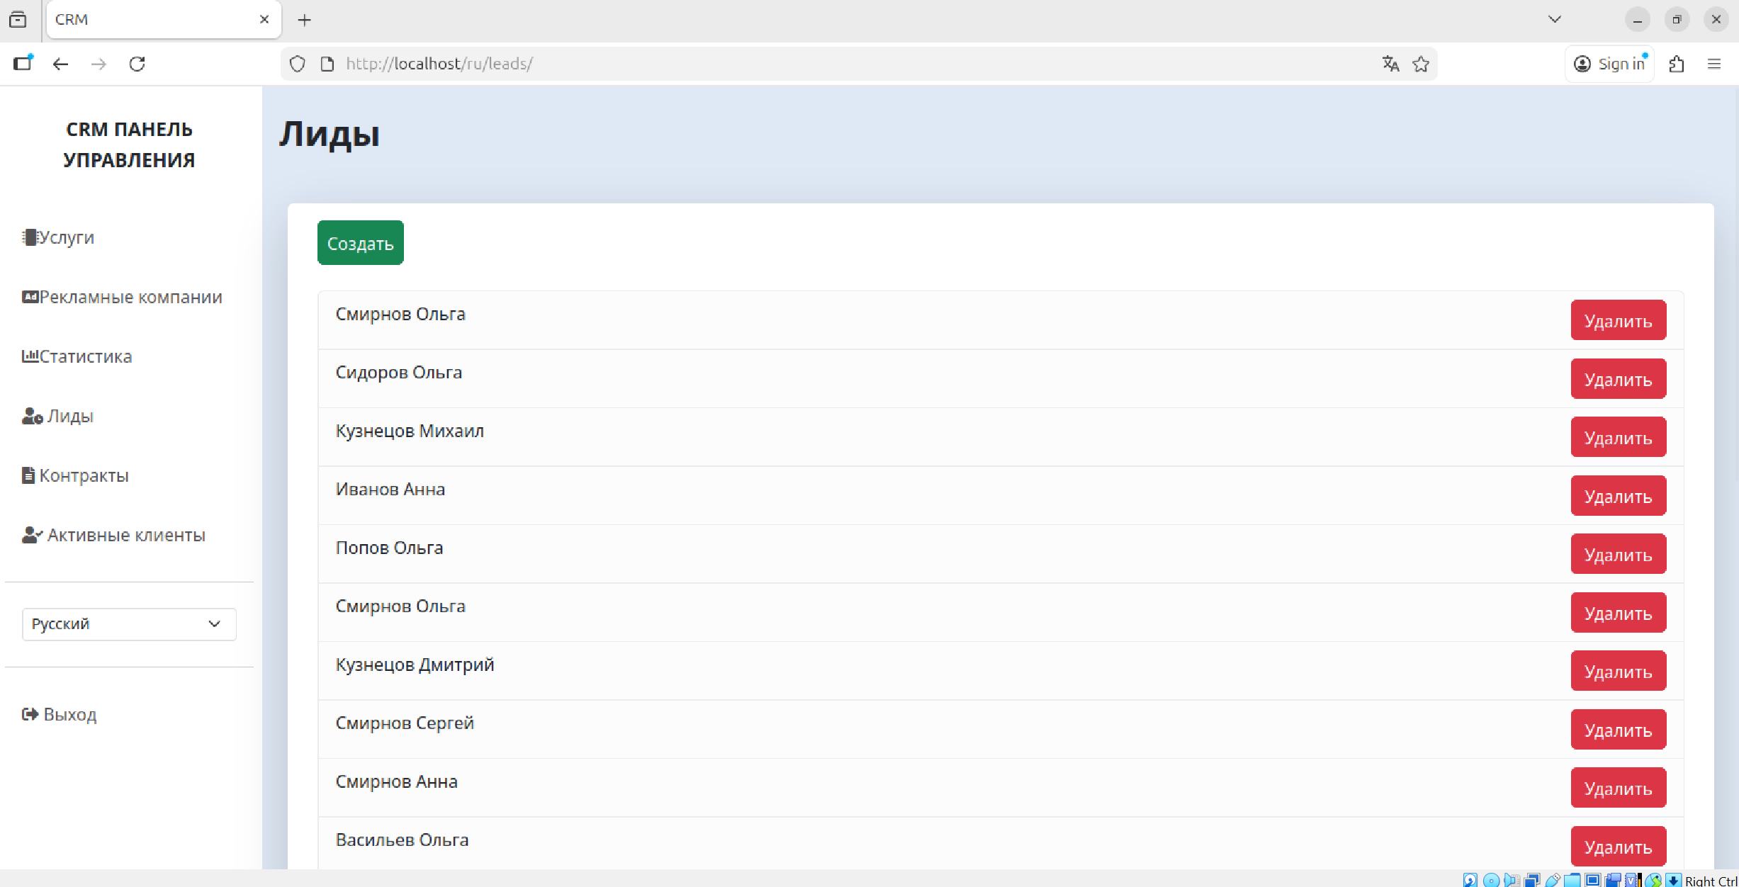Click the Услуги sidebar icon

(x=29, y=237)
